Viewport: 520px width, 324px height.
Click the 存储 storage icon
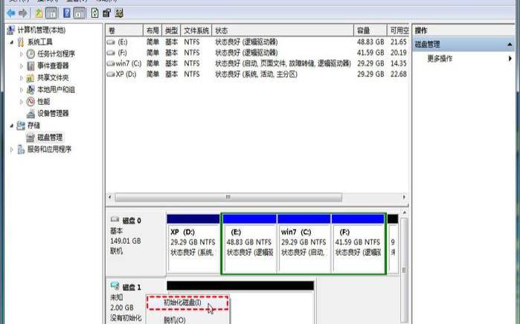pyautogui.click(x=21, y=126)
